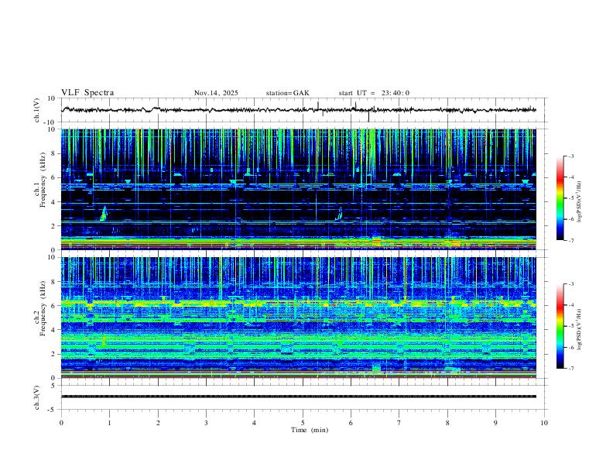Click inside the ch.1 spectrogram panel
613x474 pixels.
[298, 189]
